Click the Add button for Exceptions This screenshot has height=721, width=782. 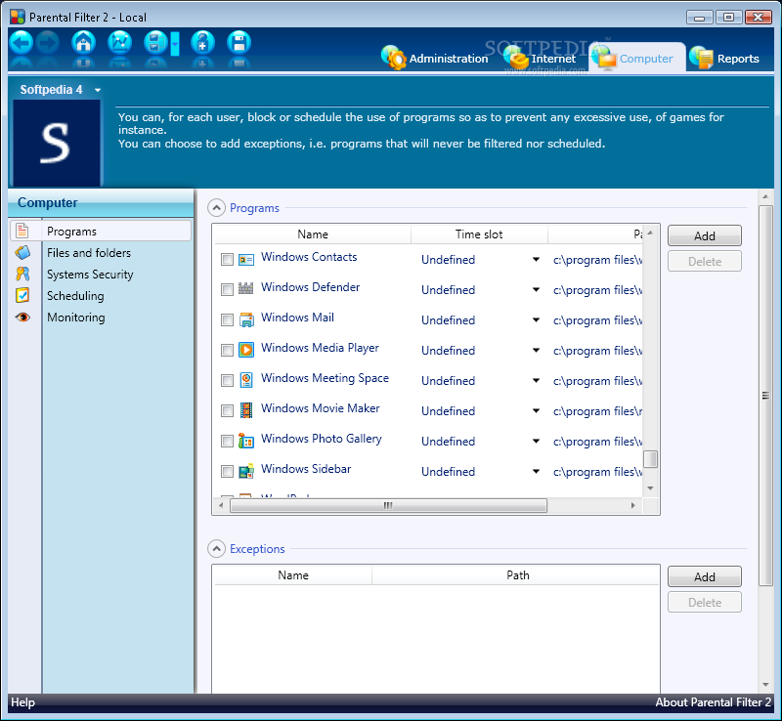[704, 576]
